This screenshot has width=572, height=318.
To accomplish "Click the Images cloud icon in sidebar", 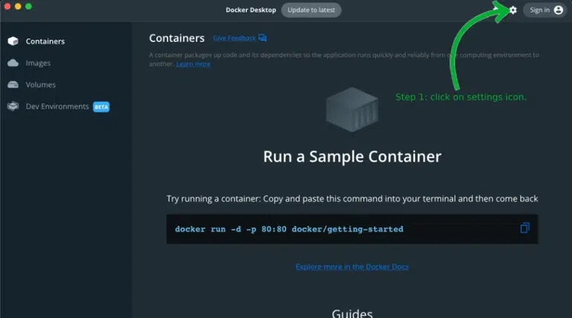I will click(13, 63).
